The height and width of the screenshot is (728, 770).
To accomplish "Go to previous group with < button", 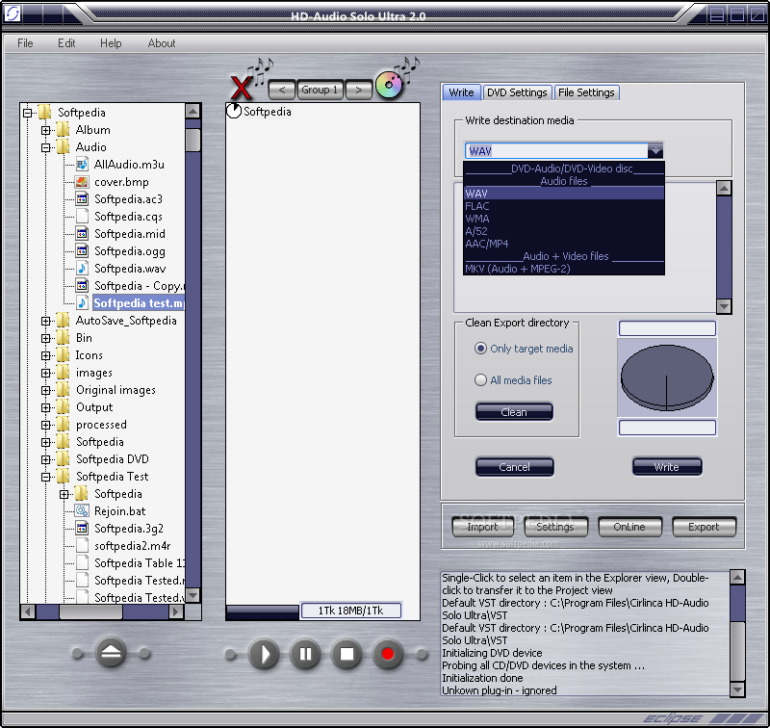I will [281, 90].
